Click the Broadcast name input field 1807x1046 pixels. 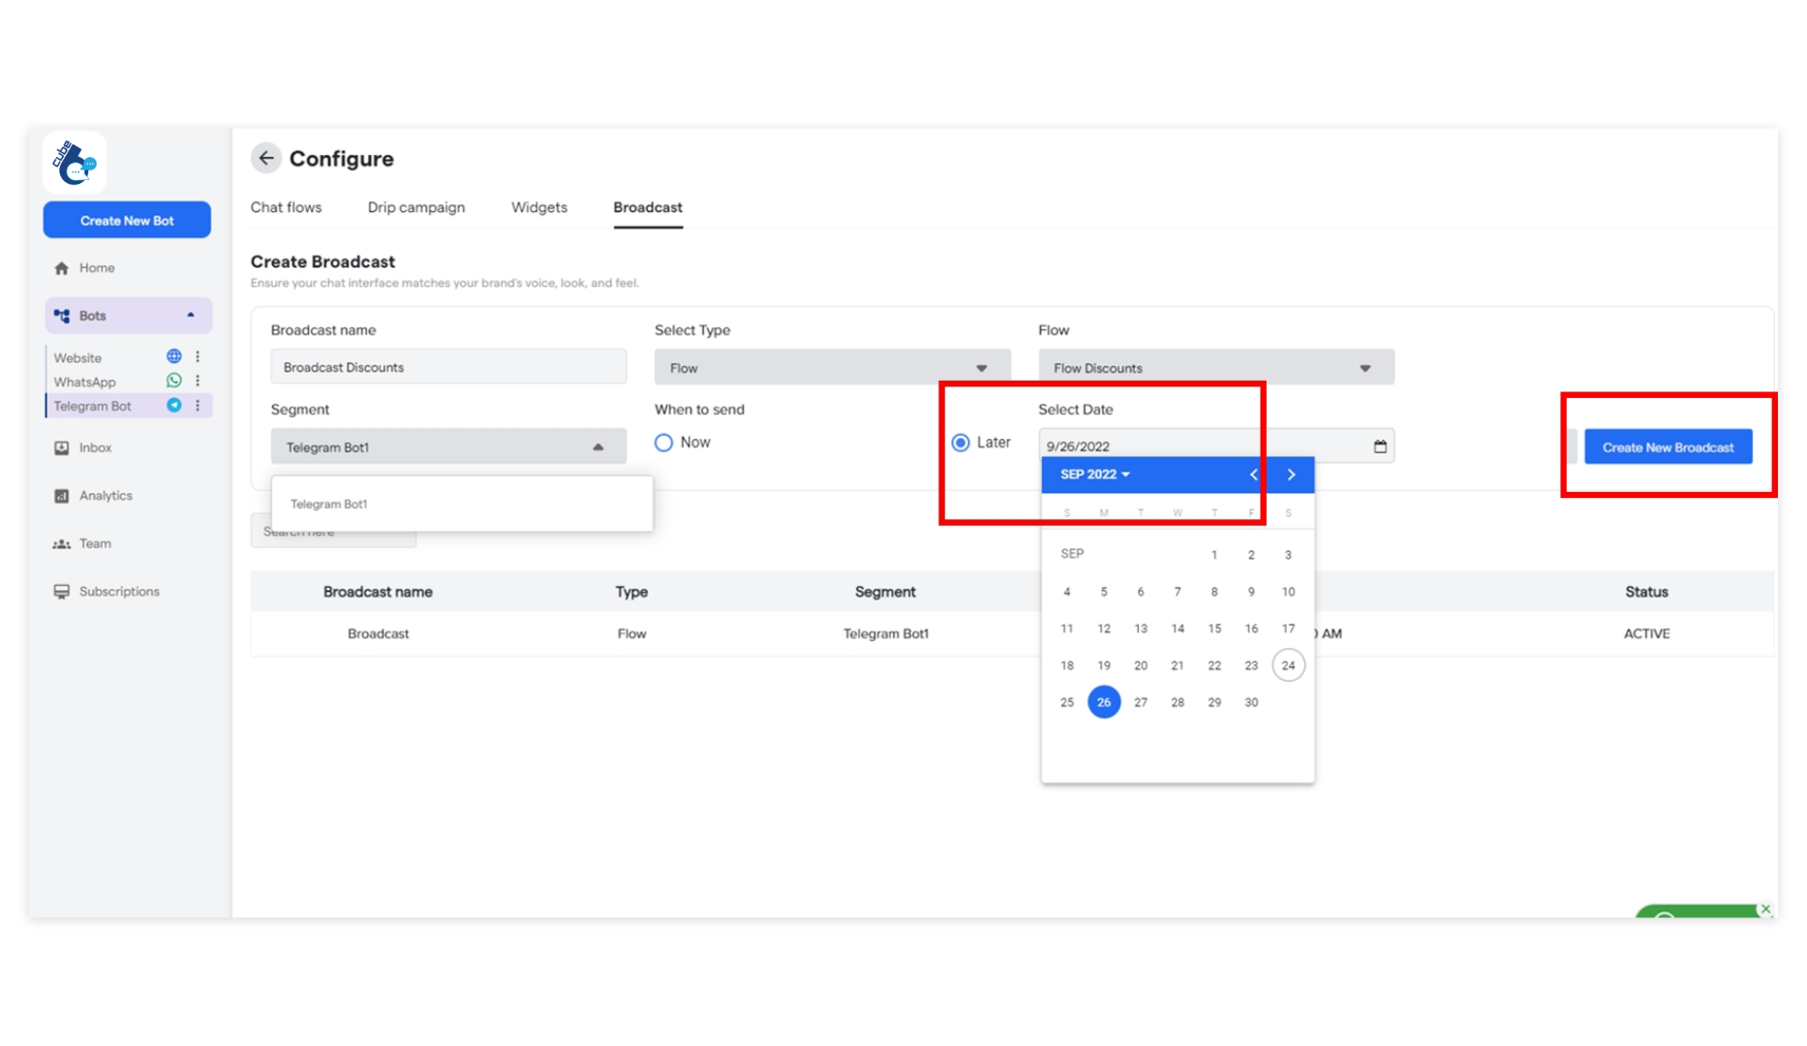tap(448, 367)
